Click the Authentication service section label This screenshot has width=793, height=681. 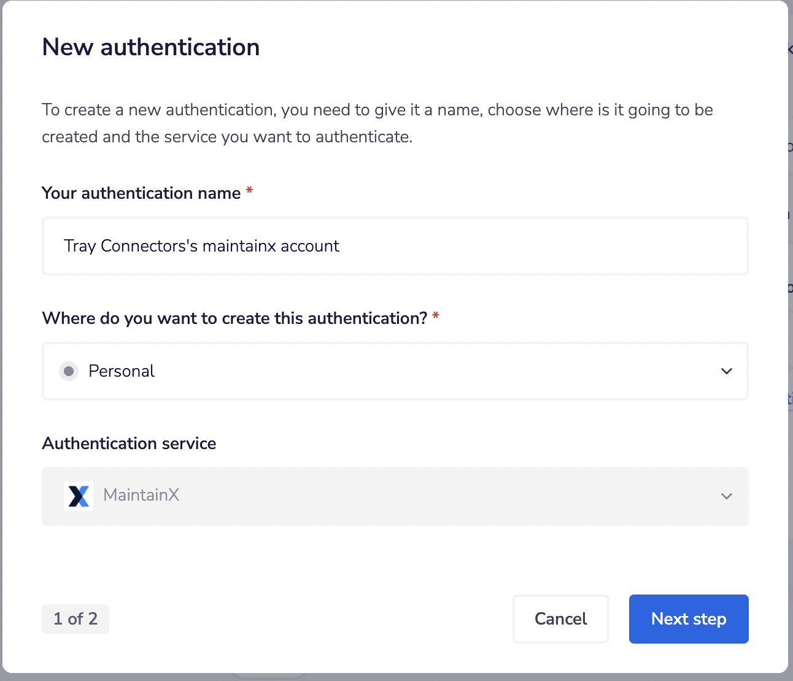[129, 443]
